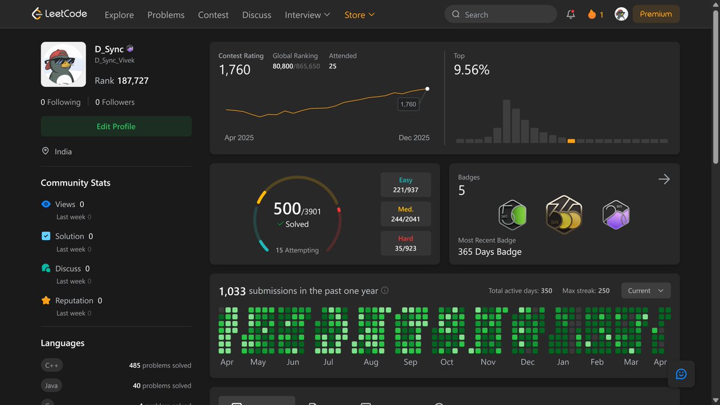
Task: Click the gold Annual Badge icon
Action: point(563,214)
